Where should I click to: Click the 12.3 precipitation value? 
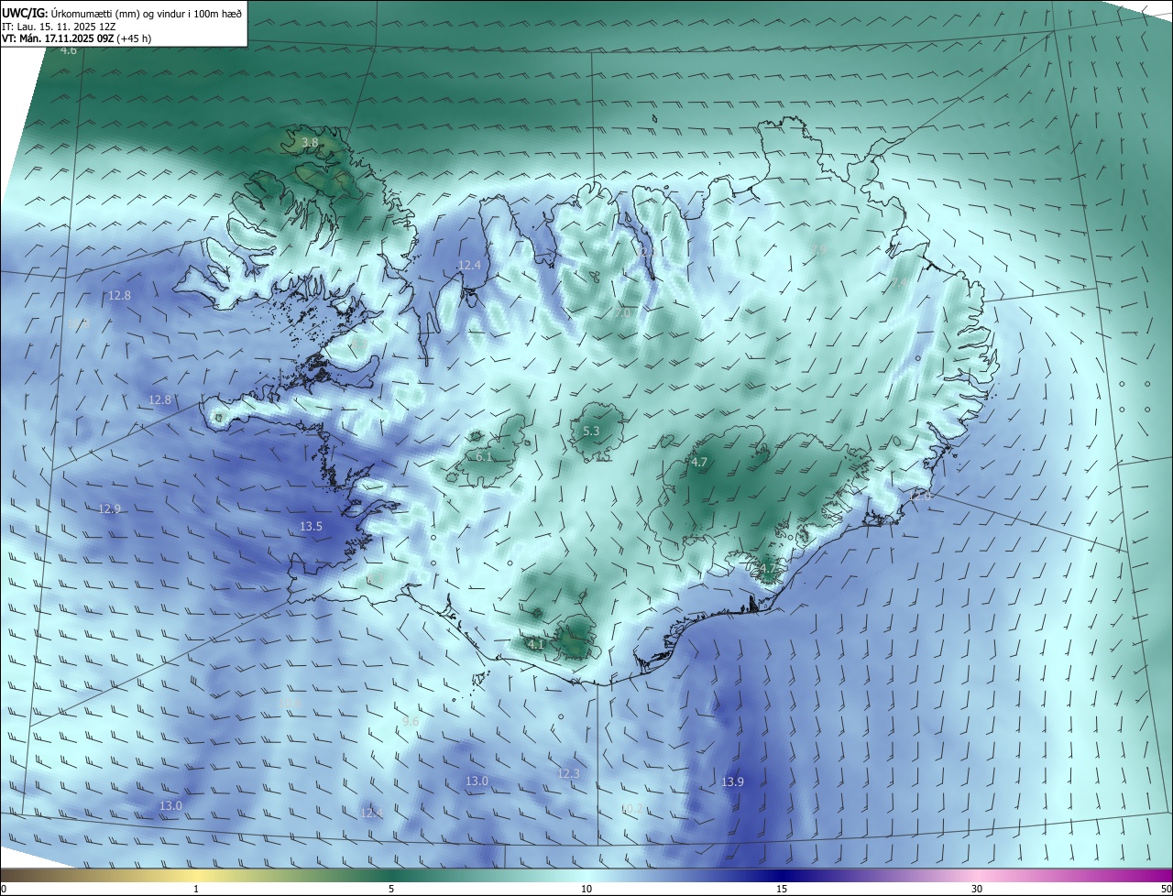tap(569, 773)
